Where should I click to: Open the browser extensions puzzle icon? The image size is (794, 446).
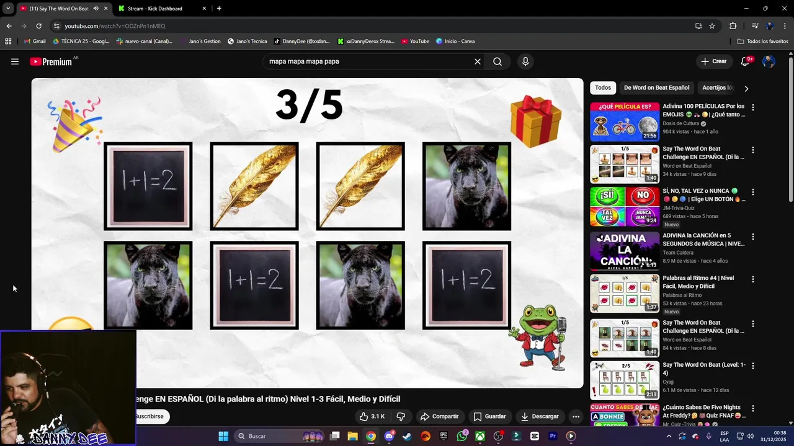(733, 26)
